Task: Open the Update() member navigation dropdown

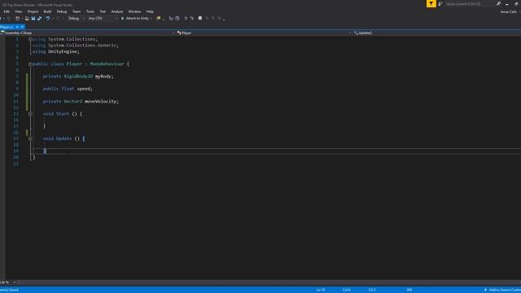Action: 437,33
